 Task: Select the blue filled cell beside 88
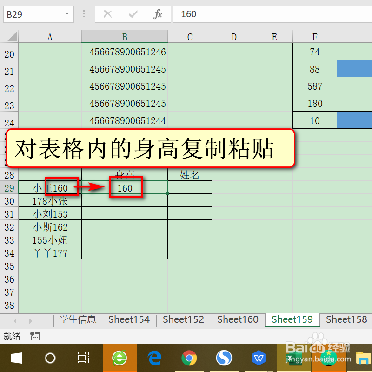355,68
